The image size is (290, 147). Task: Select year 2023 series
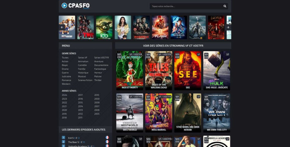pyautogui.click(x=64, y=99)
